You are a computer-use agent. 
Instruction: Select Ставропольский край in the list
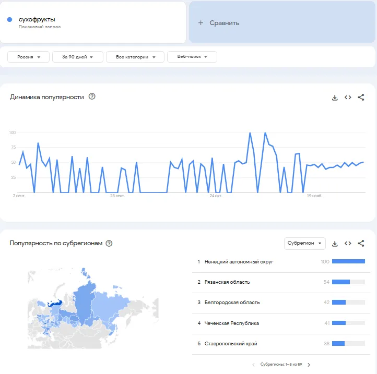(x=231, y=344)
